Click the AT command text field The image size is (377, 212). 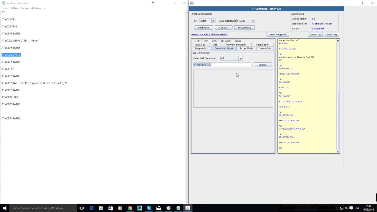(222, 65)
